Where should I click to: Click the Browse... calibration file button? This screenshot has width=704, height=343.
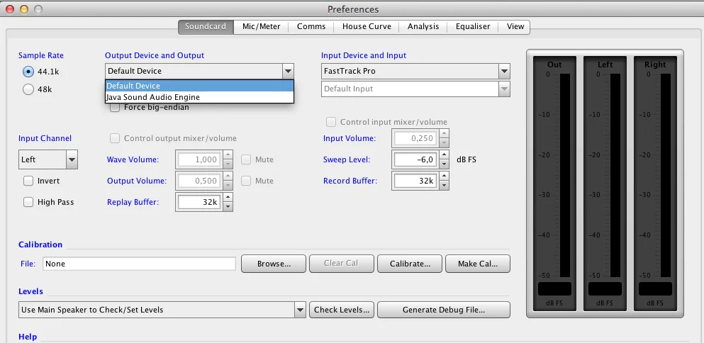[x=274, y=264]
